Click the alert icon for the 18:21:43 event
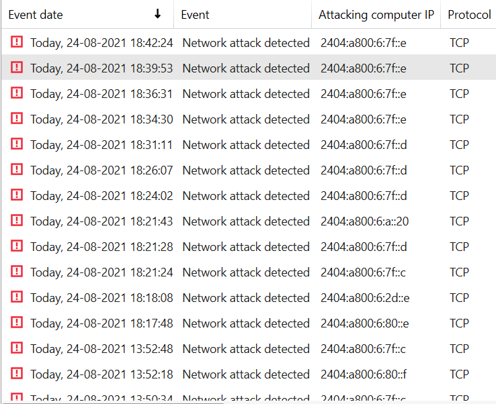The image size is (496, 404). [x=17, y=221]
